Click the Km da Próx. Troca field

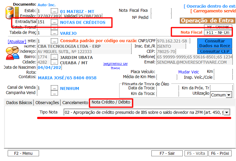(x=222, y=88)
